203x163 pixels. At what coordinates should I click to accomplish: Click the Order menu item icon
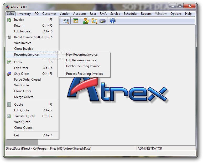point(9,62)
